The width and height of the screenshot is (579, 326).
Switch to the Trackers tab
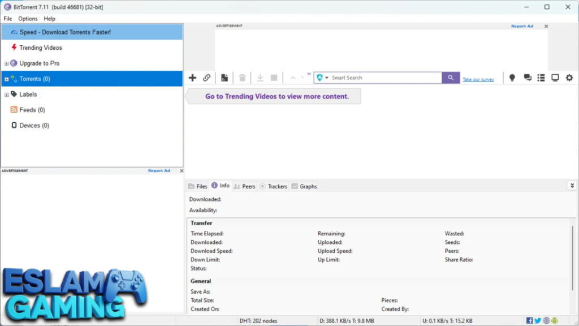click(274, 186)
